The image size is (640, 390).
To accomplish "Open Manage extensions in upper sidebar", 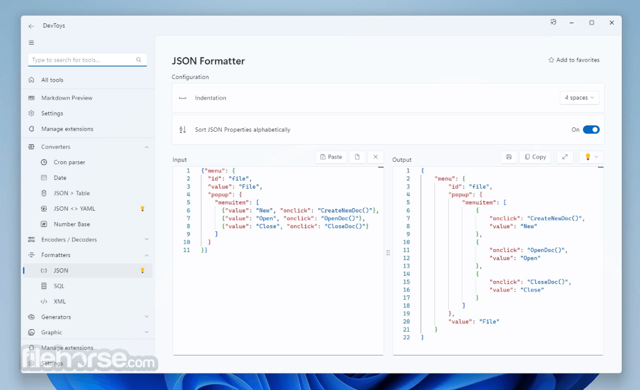I will coord(88,129).
